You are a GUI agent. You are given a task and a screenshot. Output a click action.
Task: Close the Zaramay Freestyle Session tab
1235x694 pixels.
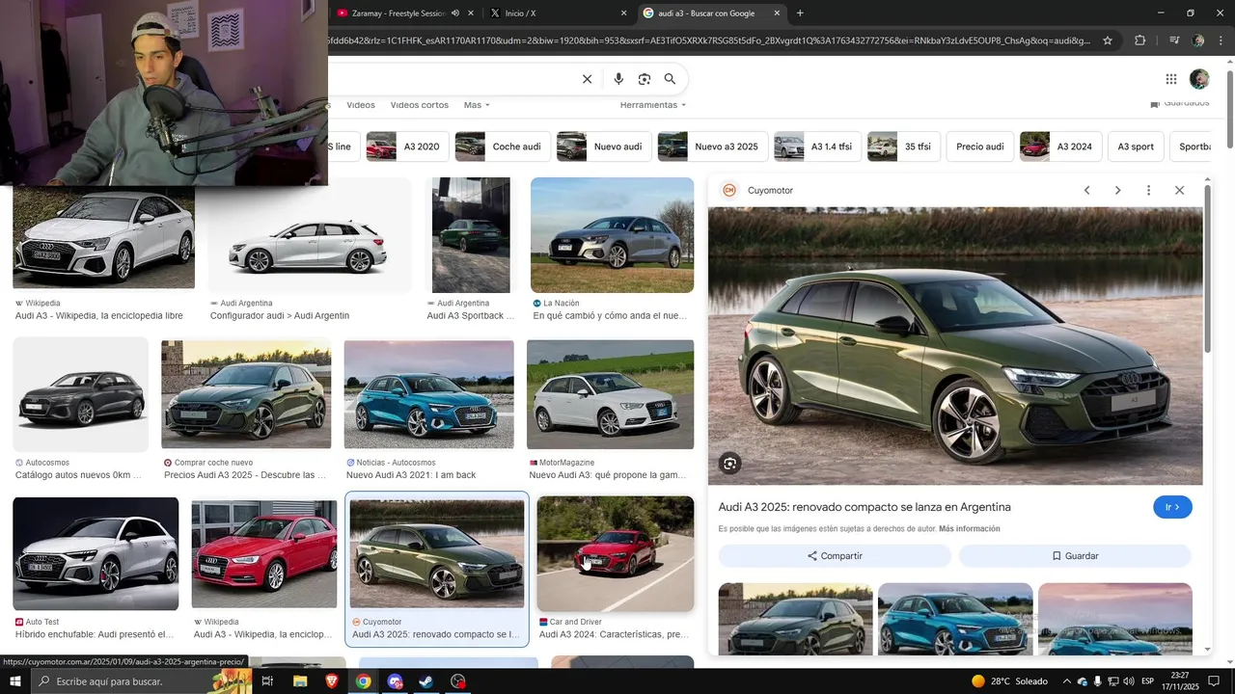tap(471, 13)
